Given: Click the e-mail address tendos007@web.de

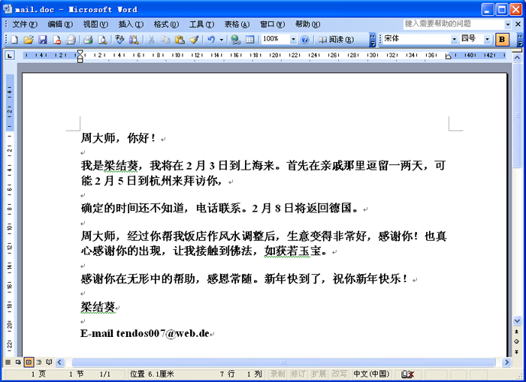Looking at the screenshot, I should pyautogui.click(x=163, y=333).
